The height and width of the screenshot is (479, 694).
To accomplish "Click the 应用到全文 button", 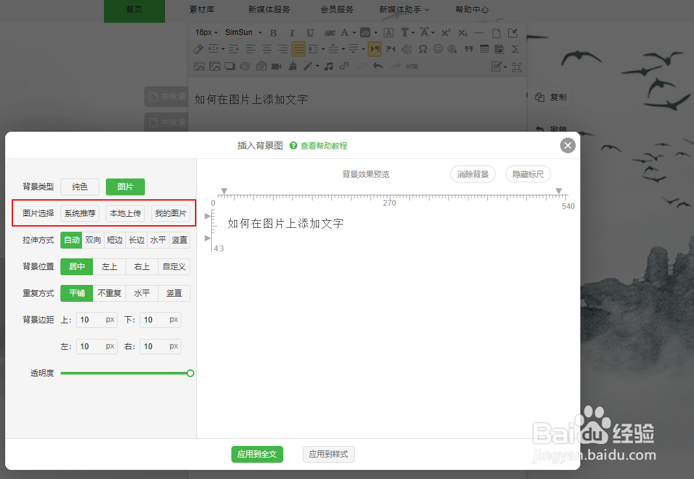I will (257, 454).
